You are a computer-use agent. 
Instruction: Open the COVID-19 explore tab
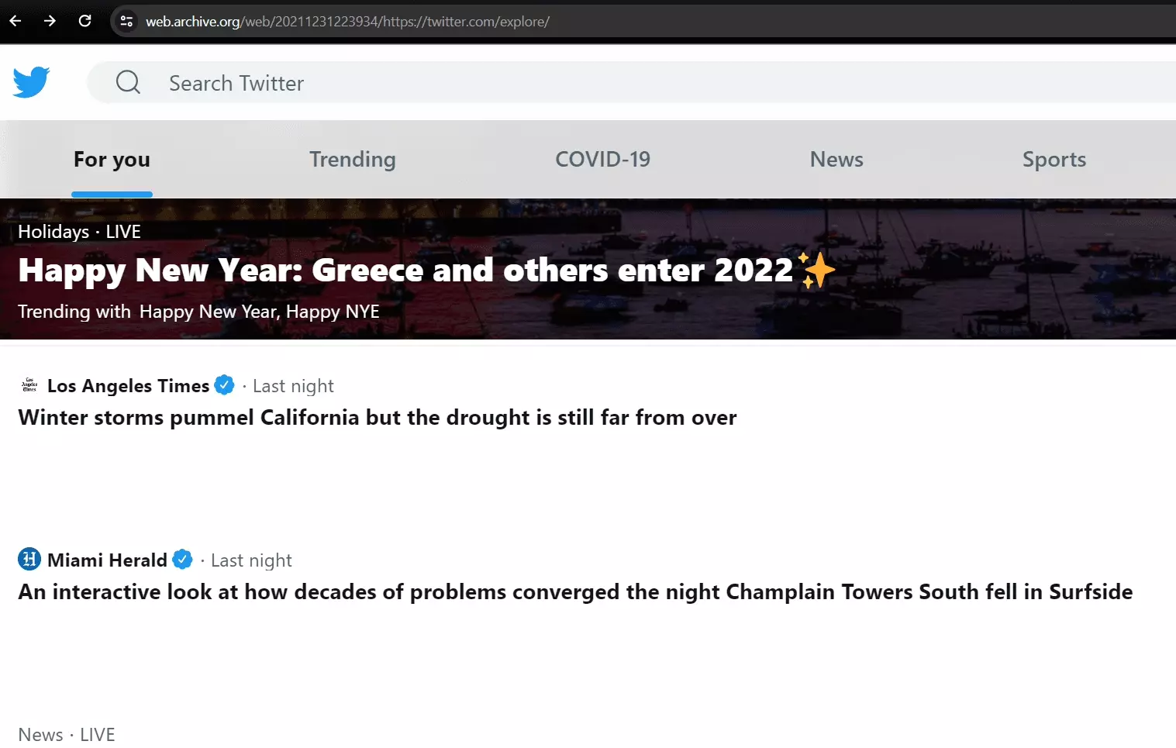(602, 159)
